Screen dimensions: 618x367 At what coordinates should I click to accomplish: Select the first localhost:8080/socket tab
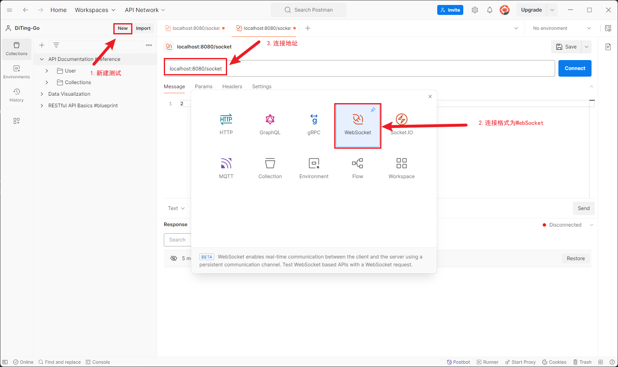click(x=195, y=28)
